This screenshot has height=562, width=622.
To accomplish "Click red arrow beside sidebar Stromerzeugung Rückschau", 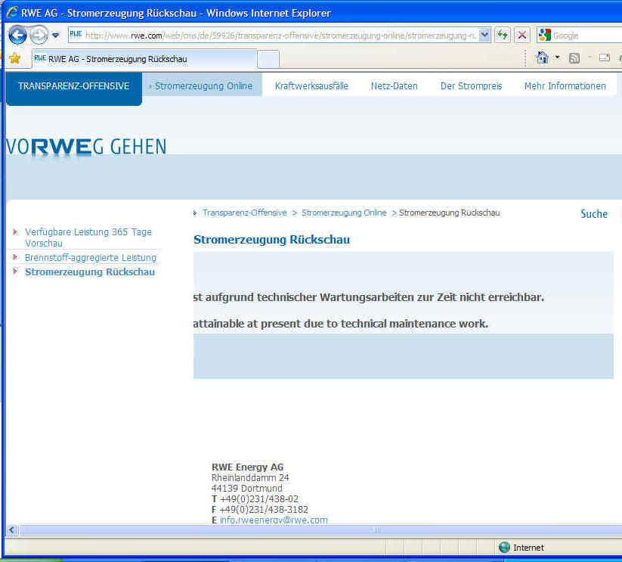I will 15,271.
